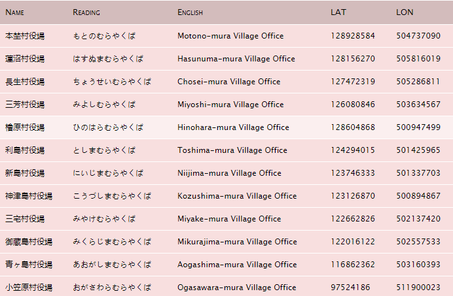This screenshot has width=453, height=296.
Task: Click latitude value 97524186
Action: 350,288
